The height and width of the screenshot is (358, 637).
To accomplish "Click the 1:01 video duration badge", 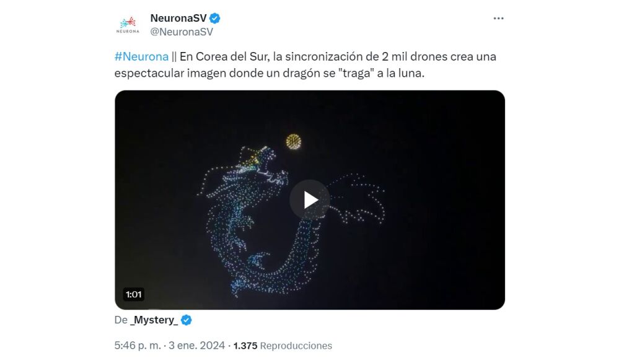I will pos(134,294).
